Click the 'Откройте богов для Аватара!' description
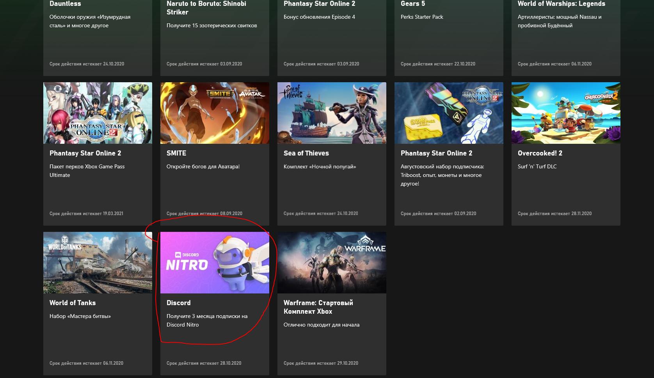This screenshot has height=378, width=654. [x=203, y=167]
